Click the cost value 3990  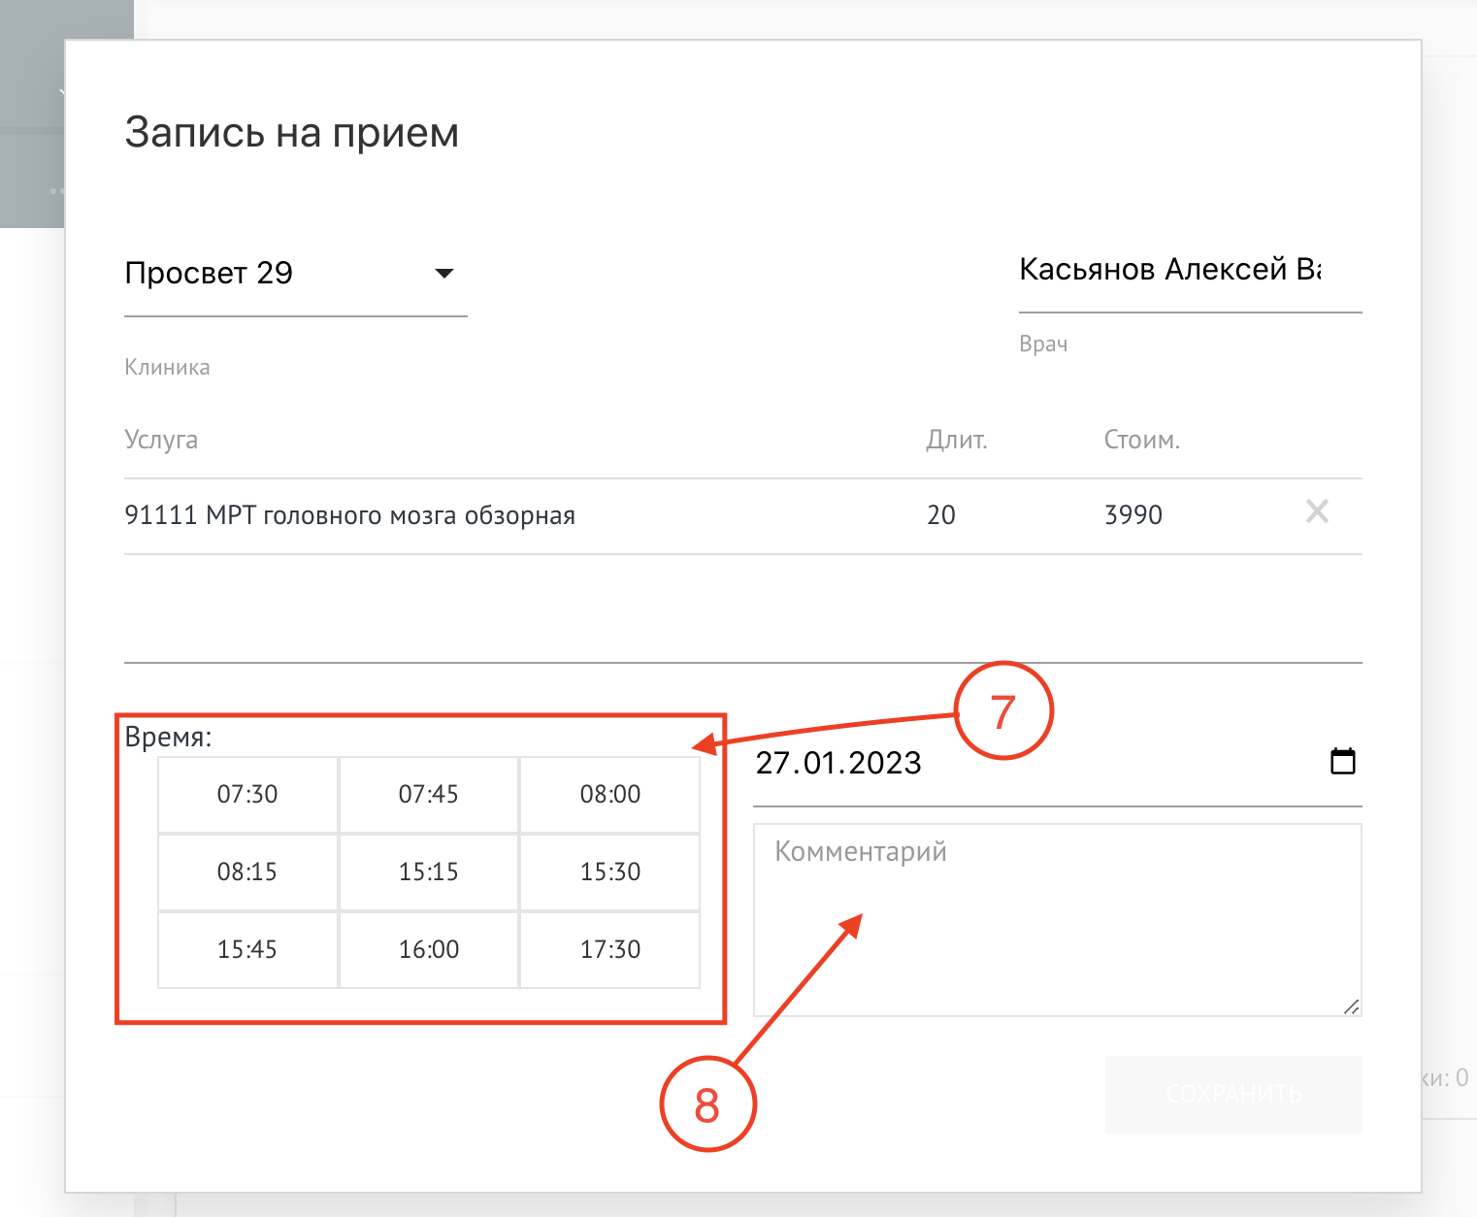click(1133, 515)
